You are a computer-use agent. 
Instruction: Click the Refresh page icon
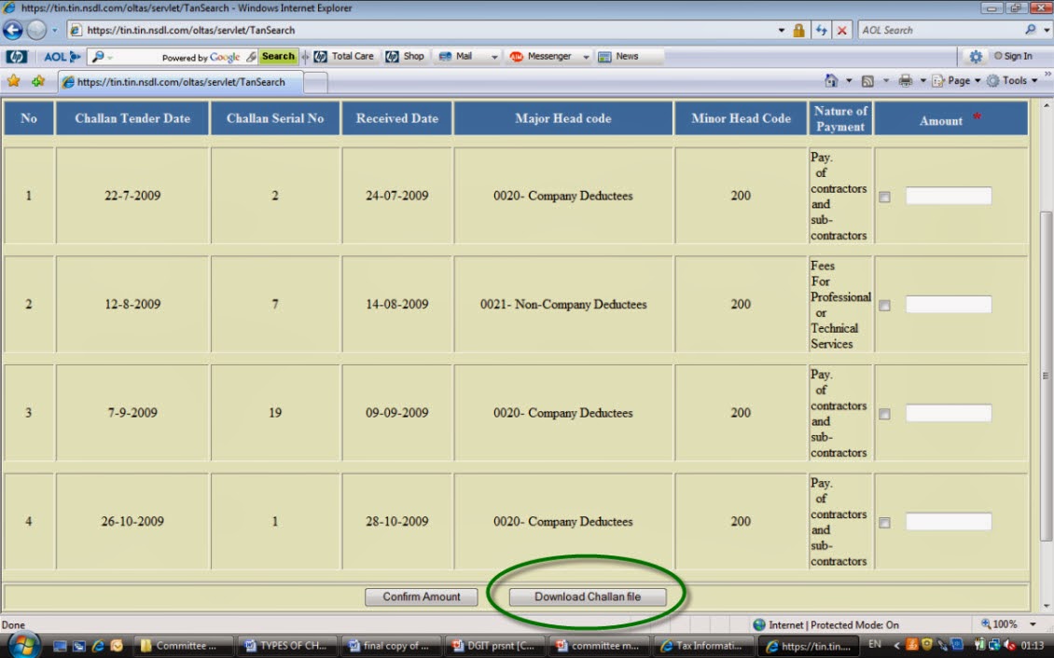pyautogui.click(x=821, y=30)
